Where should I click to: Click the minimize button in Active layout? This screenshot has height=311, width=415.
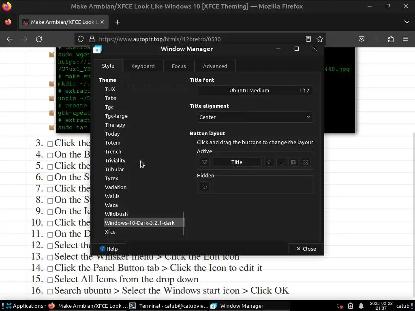[x=281, y=162]
